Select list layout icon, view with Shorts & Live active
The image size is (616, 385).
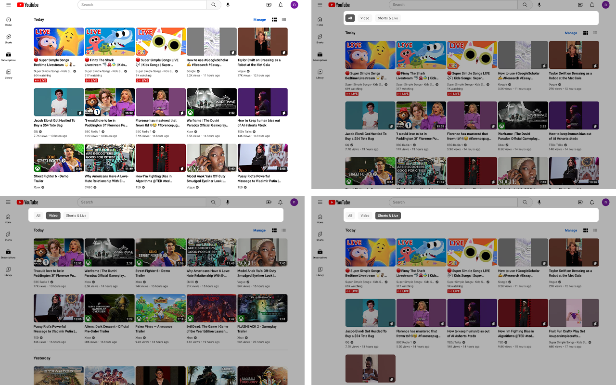click(x=595, y=231)
